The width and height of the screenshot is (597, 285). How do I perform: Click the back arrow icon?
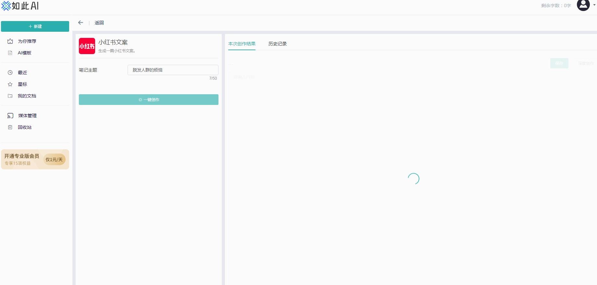tap(81, 23)
